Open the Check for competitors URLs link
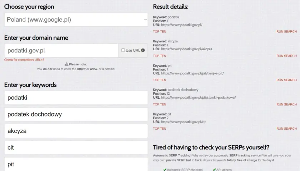Screen dimensions: 300x171 24,60
